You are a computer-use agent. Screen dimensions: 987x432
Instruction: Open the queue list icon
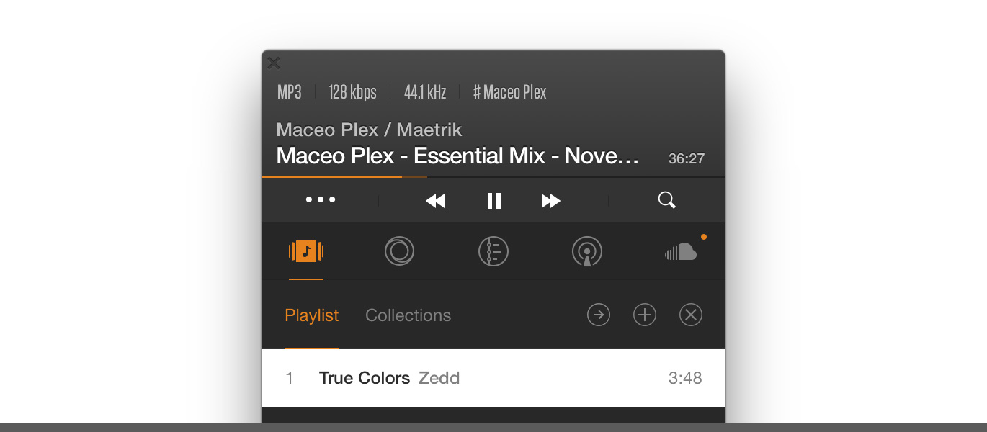point(493,251)
